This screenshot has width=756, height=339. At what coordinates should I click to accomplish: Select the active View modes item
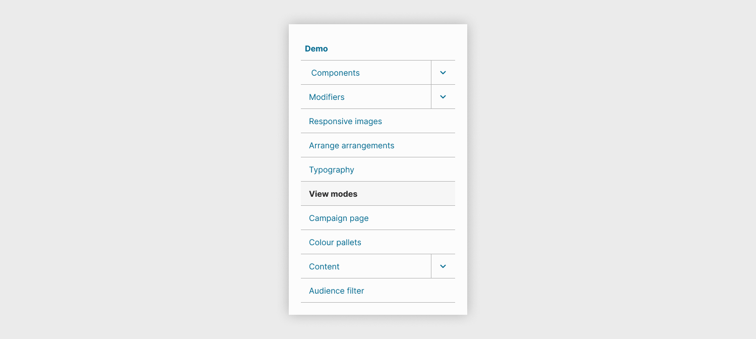point(333,194)
